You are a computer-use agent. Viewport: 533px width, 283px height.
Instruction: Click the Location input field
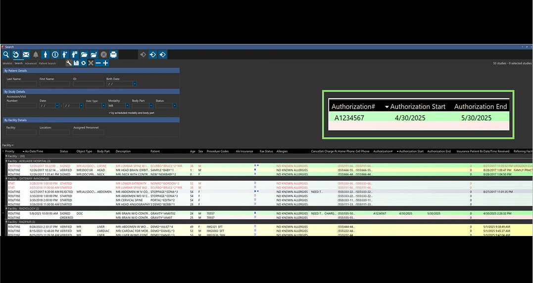[54, 133]
